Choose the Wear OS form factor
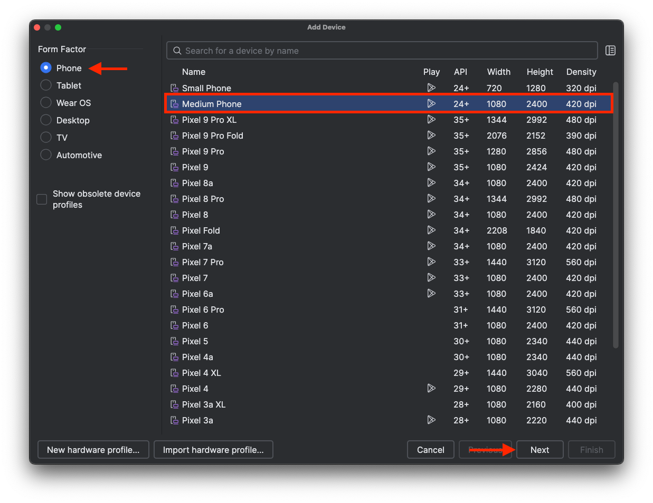 tap(46, 103)
